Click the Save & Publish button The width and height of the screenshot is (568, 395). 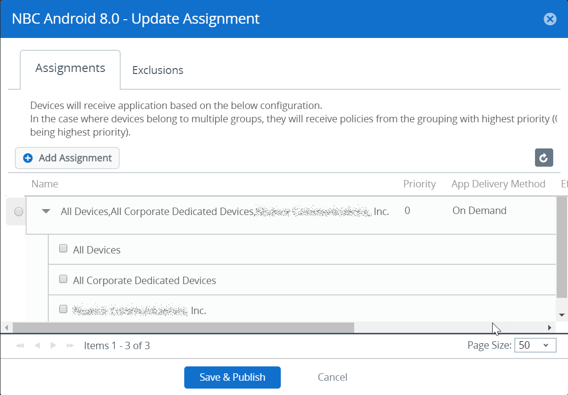tap(232, 377)
